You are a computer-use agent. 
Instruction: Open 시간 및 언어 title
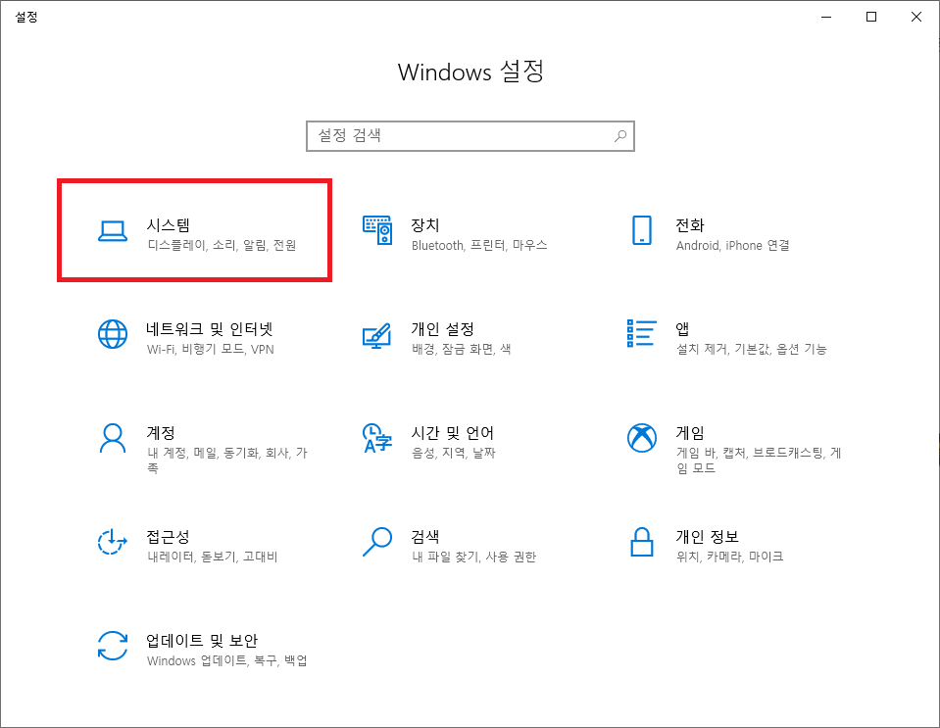point(453,433)
